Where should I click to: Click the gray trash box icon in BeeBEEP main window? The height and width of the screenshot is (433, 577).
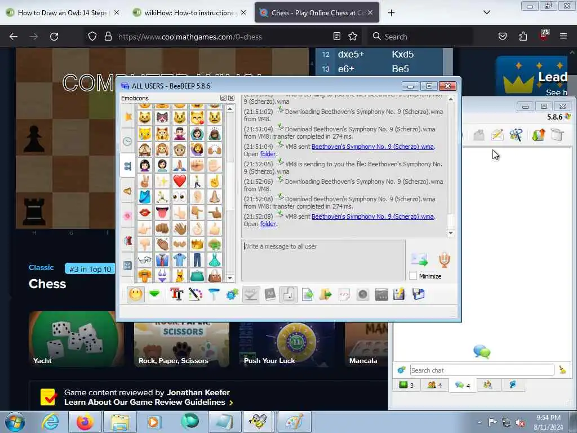557,135
